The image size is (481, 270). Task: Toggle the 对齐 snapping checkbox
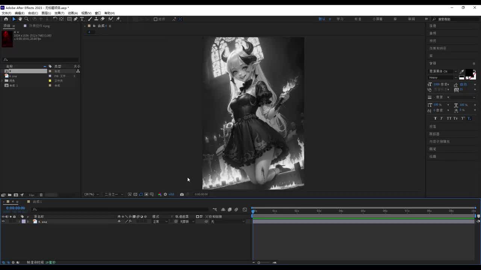coord(156,19)
